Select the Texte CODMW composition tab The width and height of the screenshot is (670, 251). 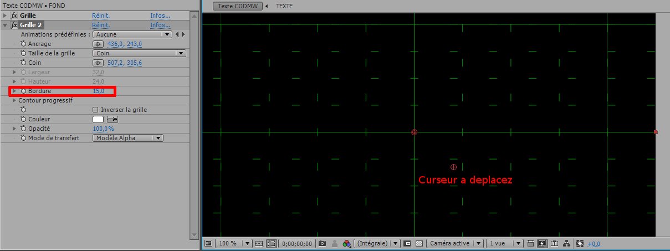237,6
